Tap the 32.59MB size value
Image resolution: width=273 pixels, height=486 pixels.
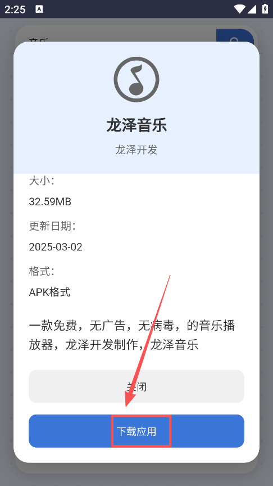pyautogui.click(x=50, y=202)
